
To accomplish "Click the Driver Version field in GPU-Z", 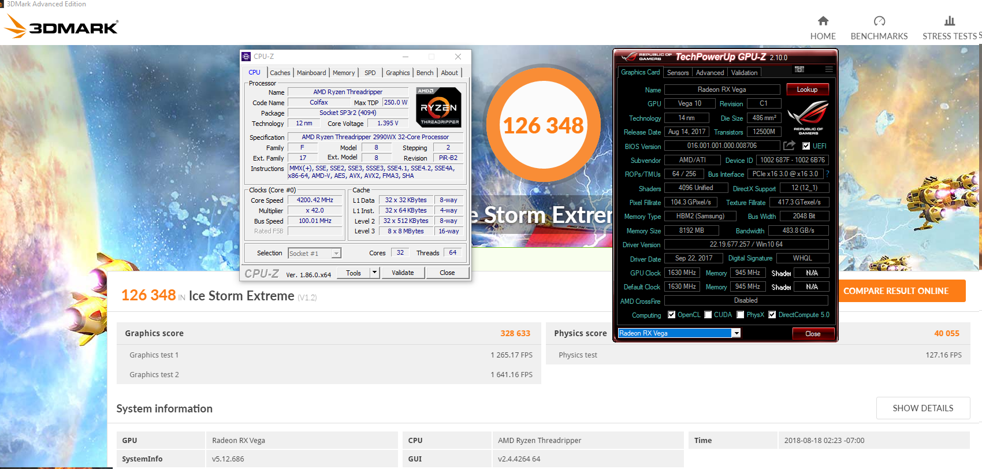I will coord(746,244).
